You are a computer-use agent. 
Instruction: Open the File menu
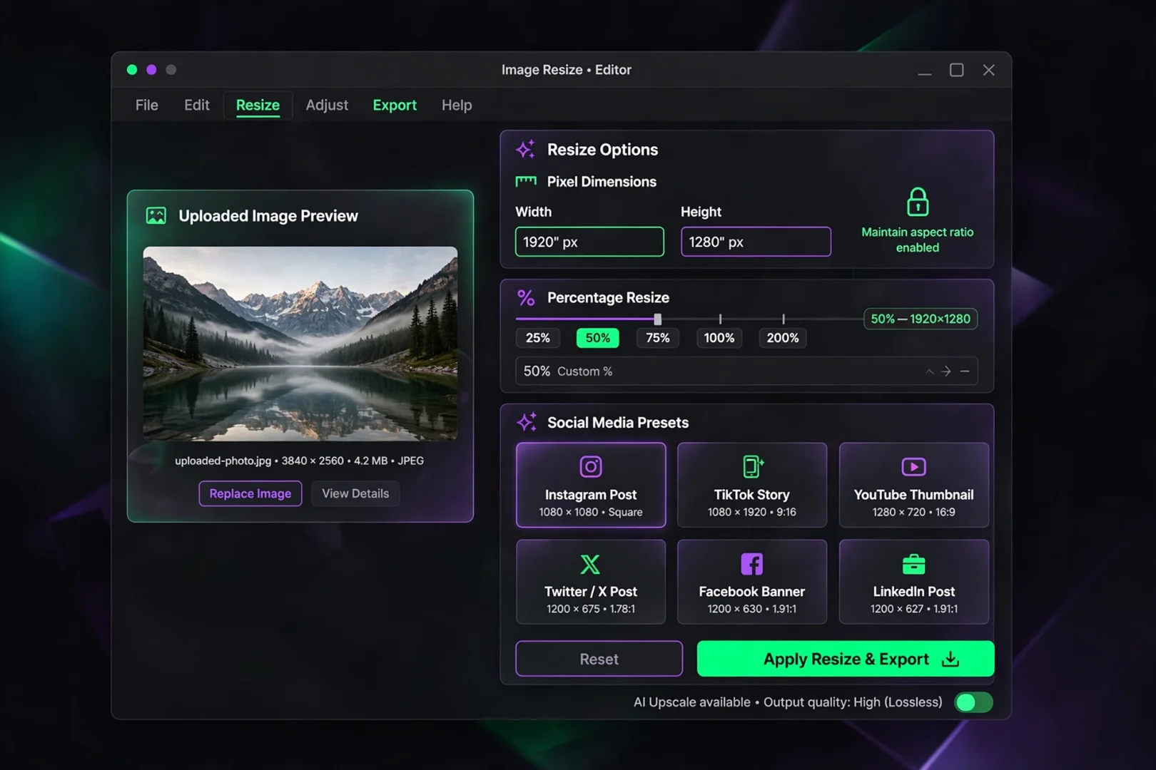click(x=147, y=105)
